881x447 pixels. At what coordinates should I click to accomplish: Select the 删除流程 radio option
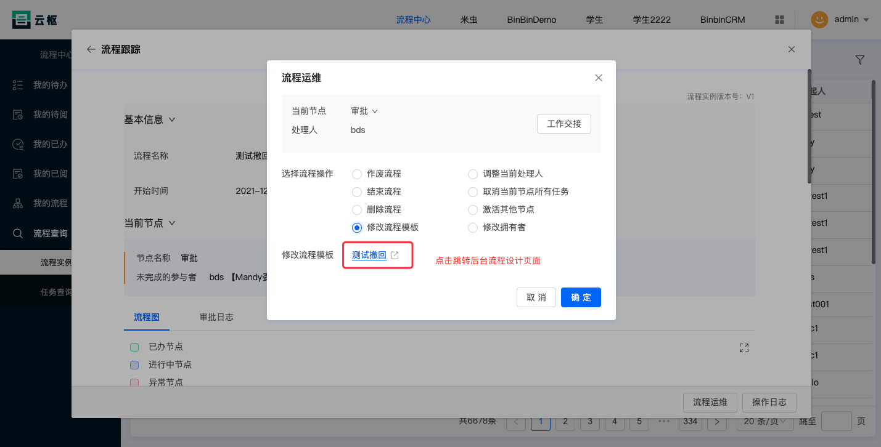point(357,210)
